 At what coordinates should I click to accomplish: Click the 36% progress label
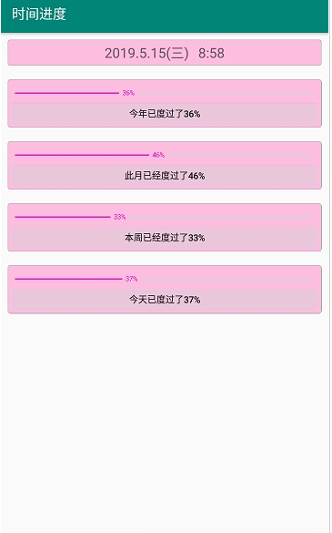128,93
